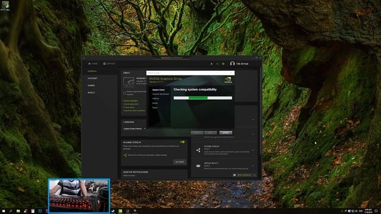Click the webcam overlay thumbnail
Image resolution: width=381 pixels, height=214 pixels.
(79, 196)
